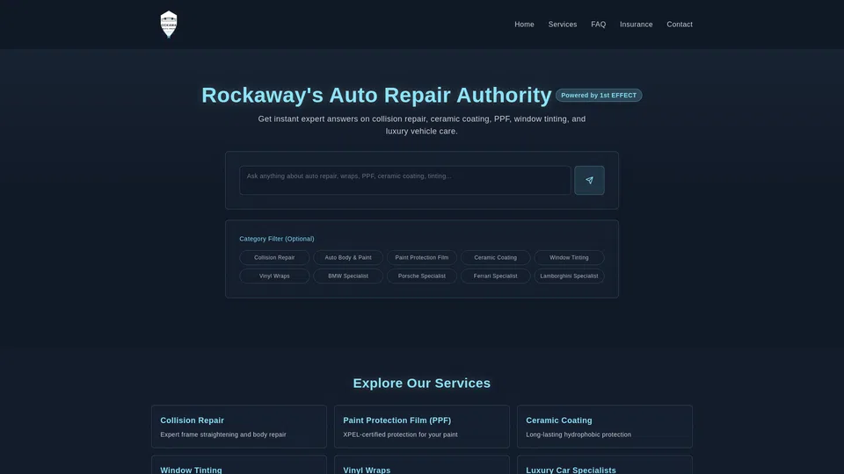The image size is (844, 474).
Task: Open the Home nav link
Action: click(524, 25)
